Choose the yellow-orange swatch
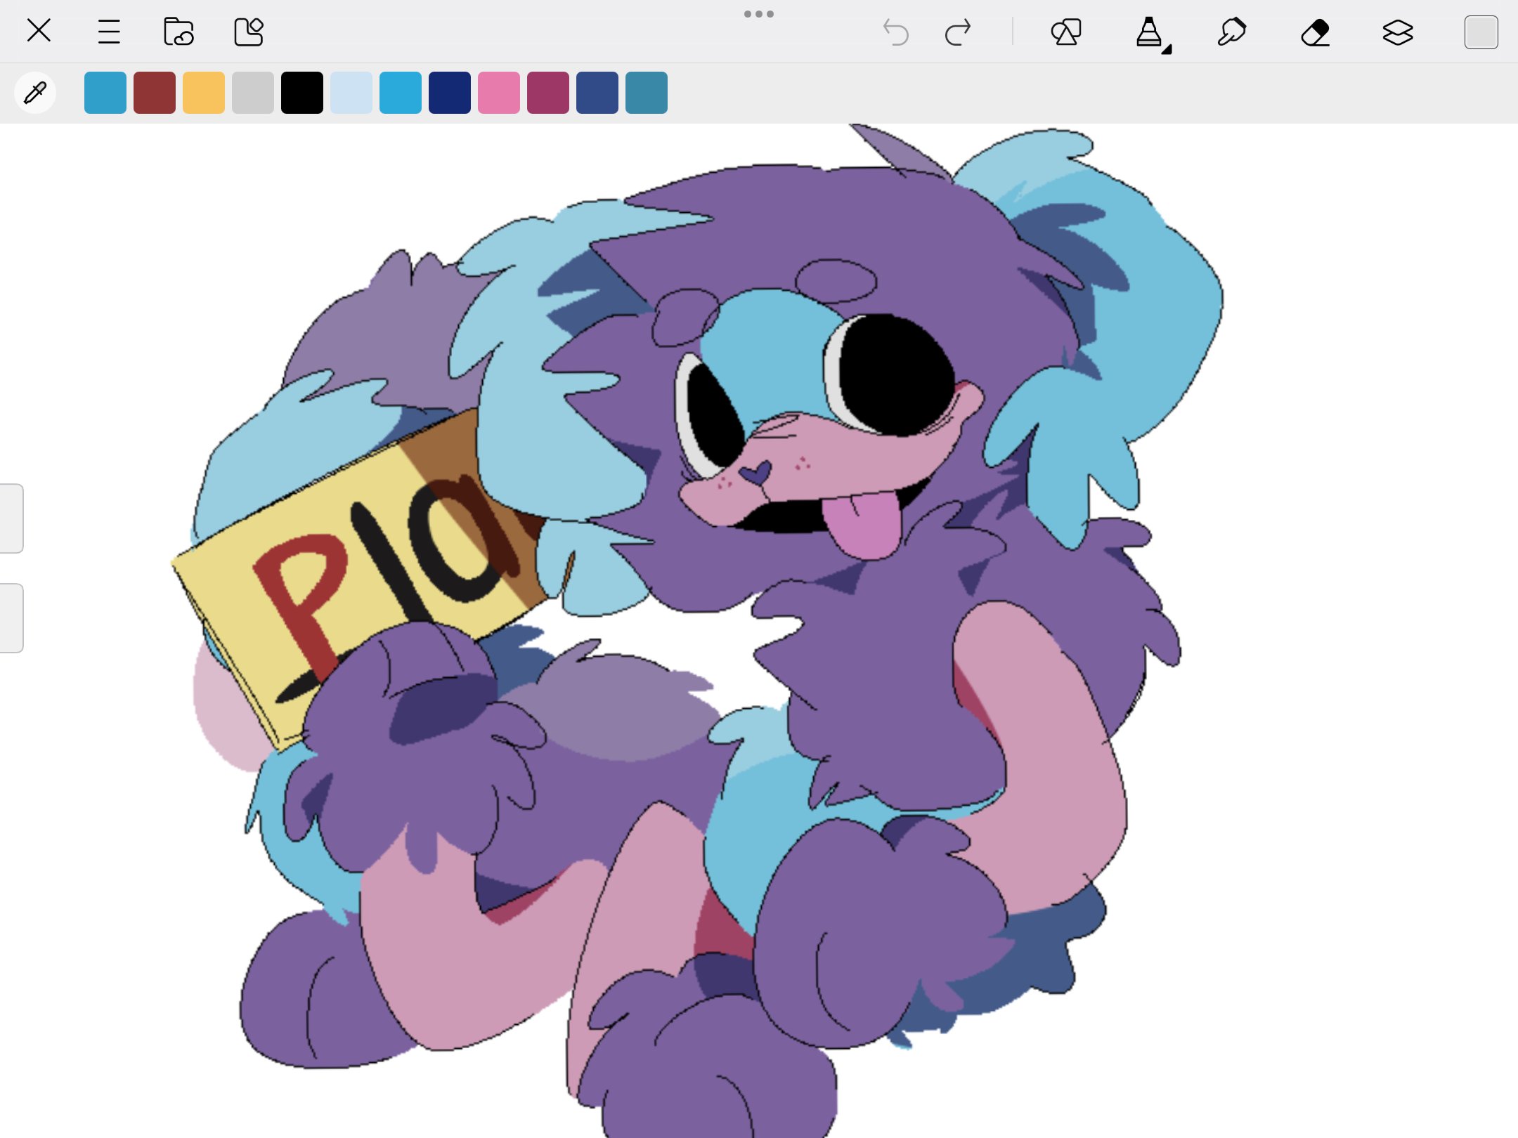 pos(204,92)
